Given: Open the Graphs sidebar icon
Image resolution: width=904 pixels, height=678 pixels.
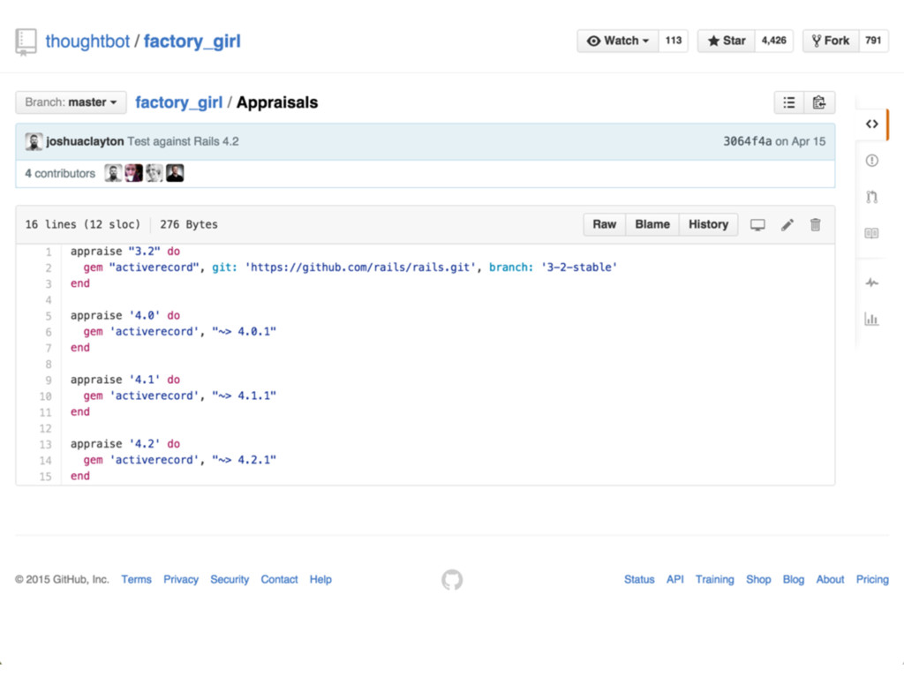Looking at the screenshot, I should click(x=871, y=319).
